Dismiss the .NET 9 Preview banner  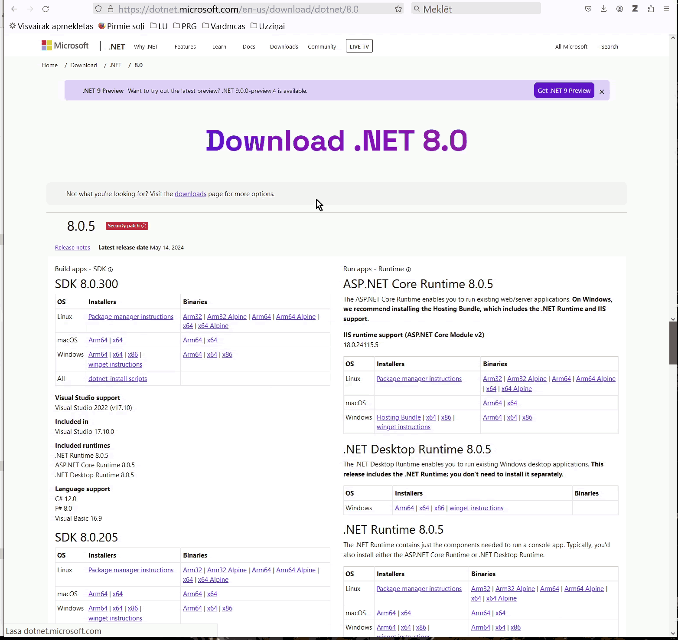click(x=602, y=92)
